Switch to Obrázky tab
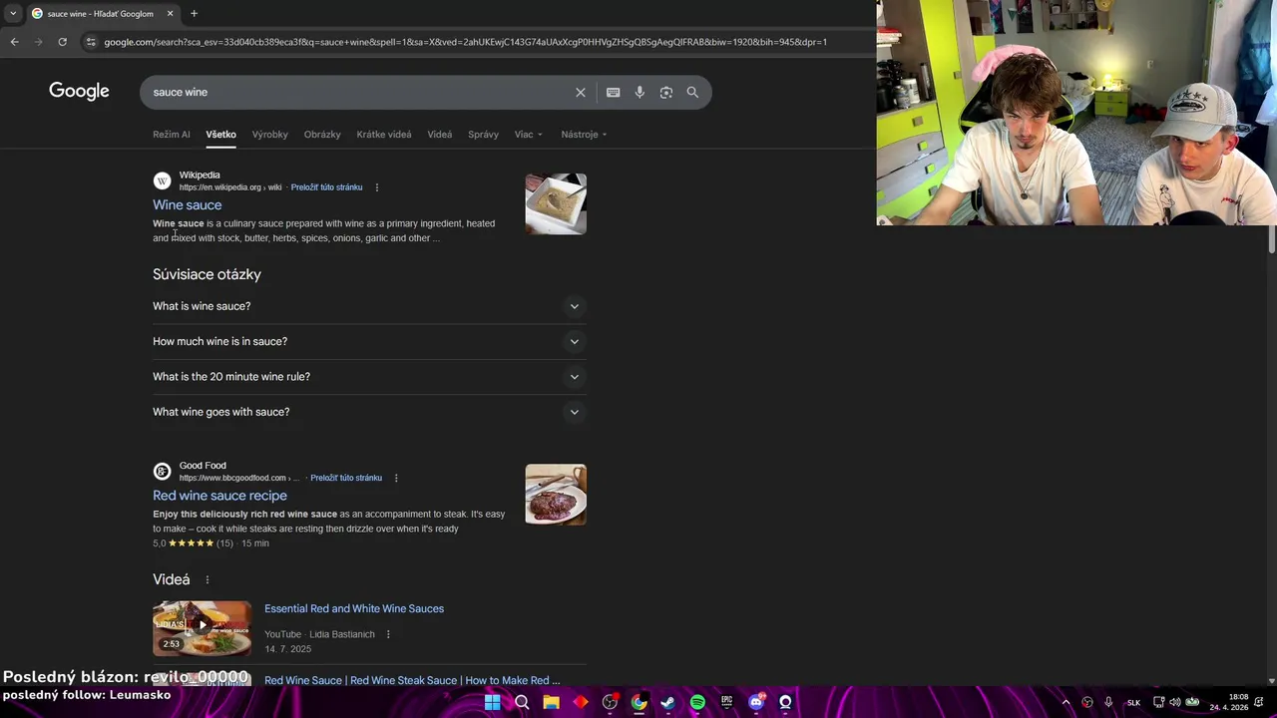 (322, 135)
